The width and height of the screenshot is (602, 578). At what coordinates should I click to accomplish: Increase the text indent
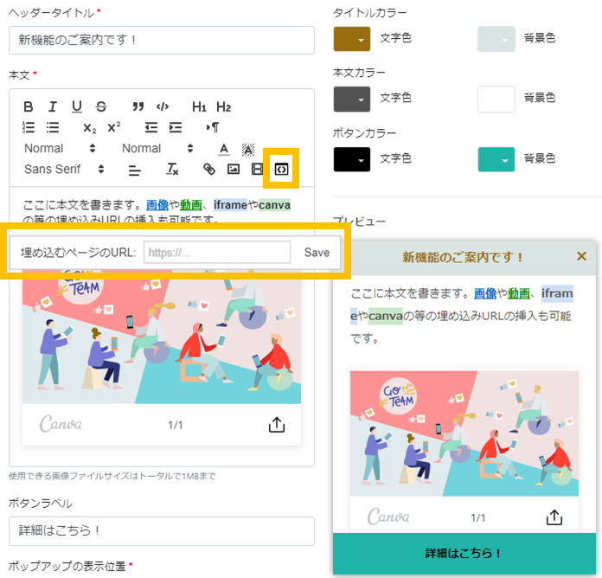click(176, 127)
